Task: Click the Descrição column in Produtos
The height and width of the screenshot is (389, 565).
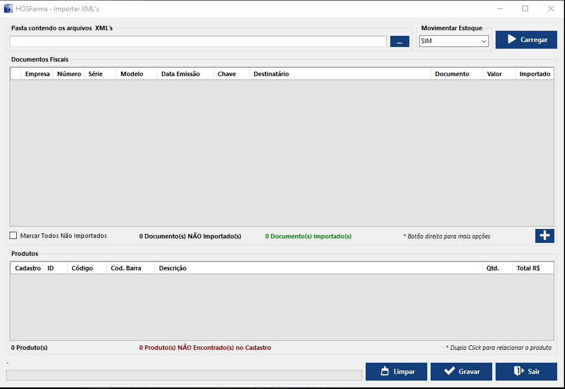Action: 172,268
